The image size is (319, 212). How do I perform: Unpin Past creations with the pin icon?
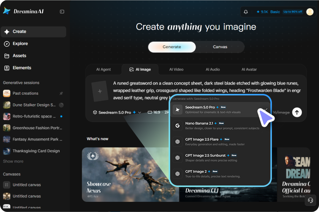(61, 94)
